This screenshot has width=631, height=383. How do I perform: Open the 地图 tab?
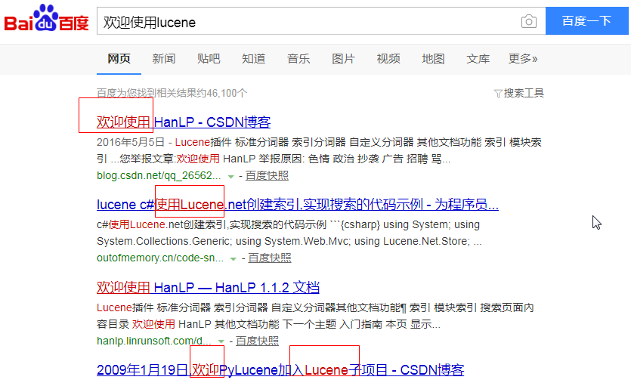pos(433,59)
